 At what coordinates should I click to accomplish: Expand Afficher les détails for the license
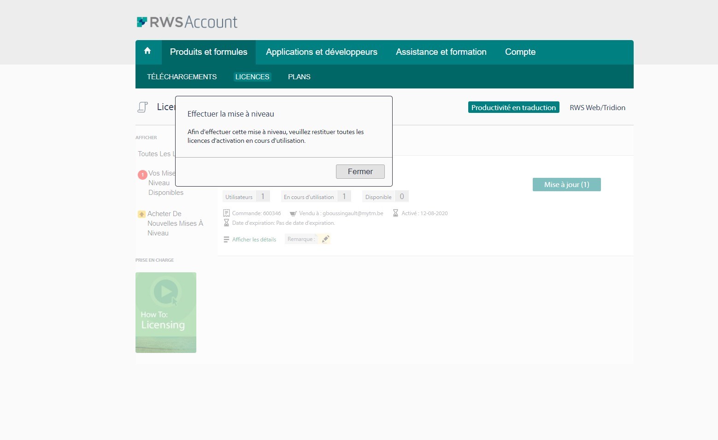coord(253,239)
